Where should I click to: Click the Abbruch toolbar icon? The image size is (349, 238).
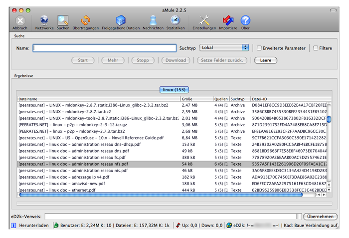[20, 21]
